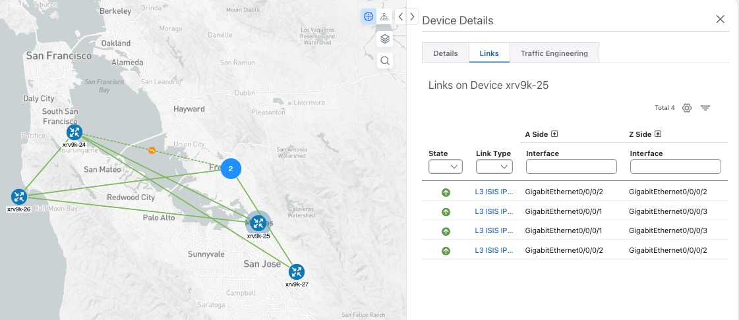
Task: Open the map layers menu
Action: [385, 39]
